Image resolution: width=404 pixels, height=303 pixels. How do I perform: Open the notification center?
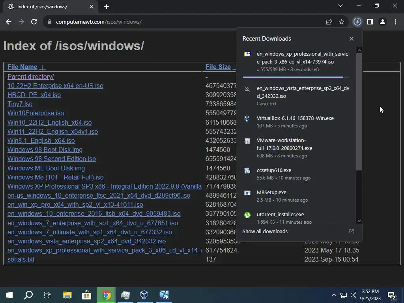[392, 296]
